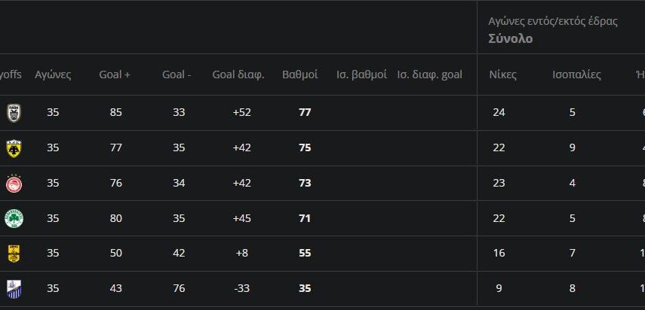The width and height of the screenshot is (645, 310).
Task: Click the Lamia blue-white crest
Action: point(14,288)
